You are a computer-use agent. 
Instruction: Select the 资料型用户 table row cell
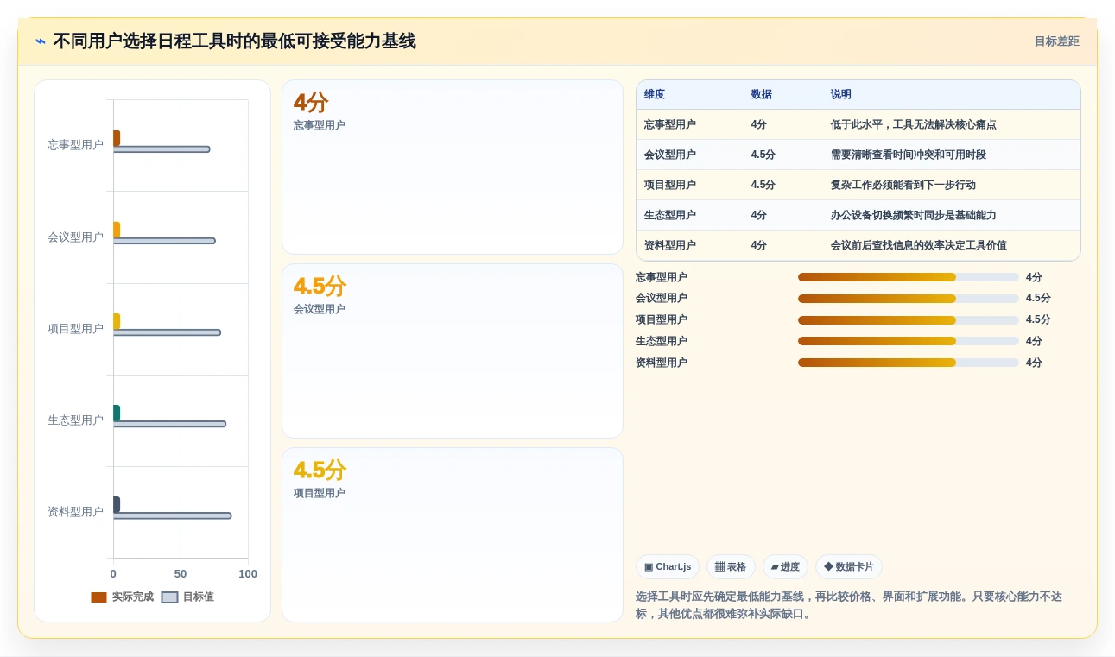(670, 245)
